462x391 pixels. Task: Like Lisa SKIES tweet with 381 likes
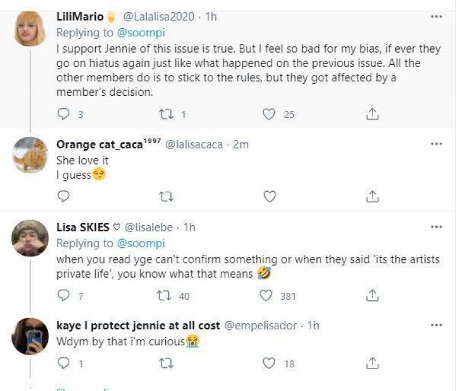(266, 296)
